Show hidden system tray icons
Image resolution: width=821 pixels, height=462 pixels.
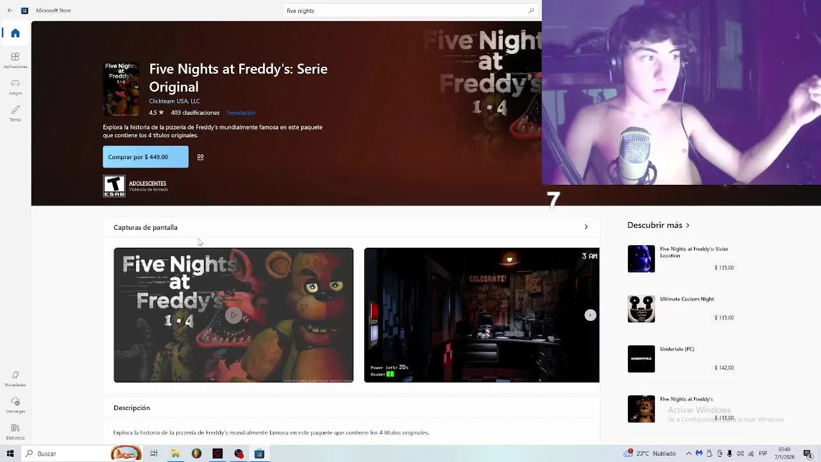pyautogui.click(x=689, y=453)
